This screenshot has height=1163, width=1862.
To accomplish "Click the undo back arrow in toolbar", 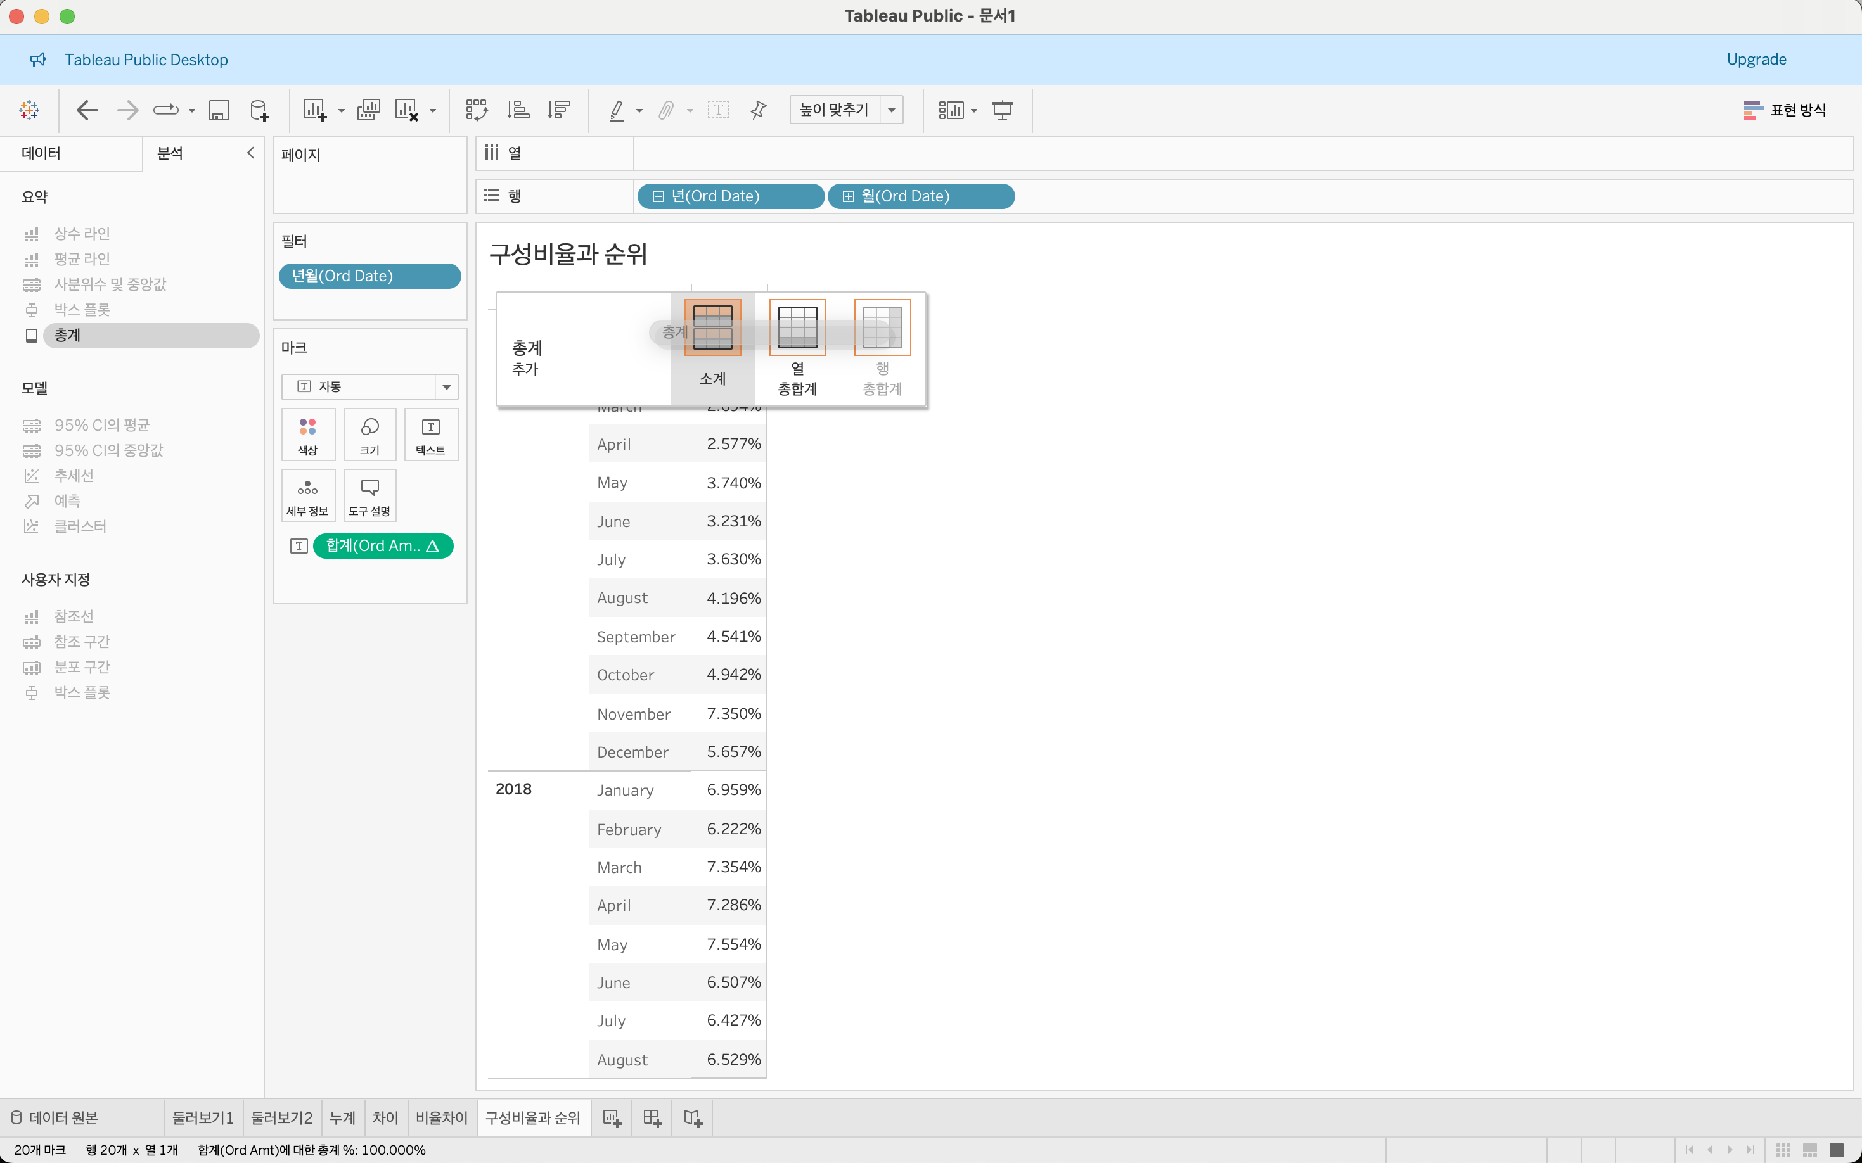I will point(87,110).
